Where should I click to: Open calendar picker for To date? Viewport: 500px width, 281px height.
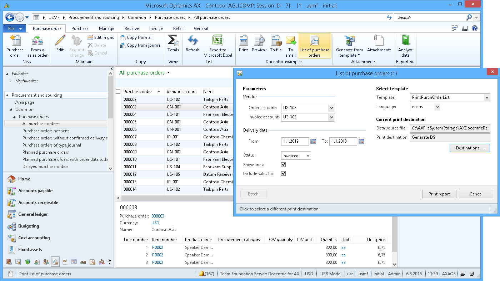[x=361, y=142]
